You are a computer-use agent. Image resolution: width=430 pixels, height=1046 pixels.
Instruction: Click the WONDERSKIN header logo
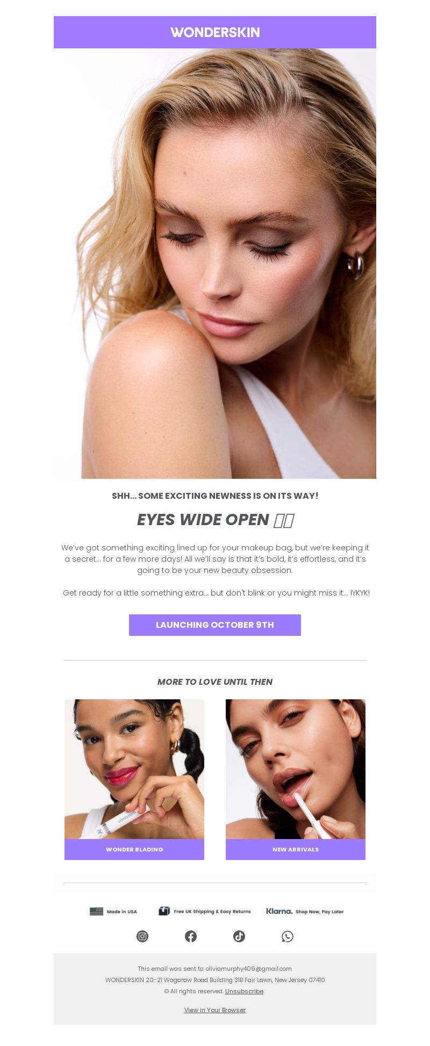(x=215, y=32)
